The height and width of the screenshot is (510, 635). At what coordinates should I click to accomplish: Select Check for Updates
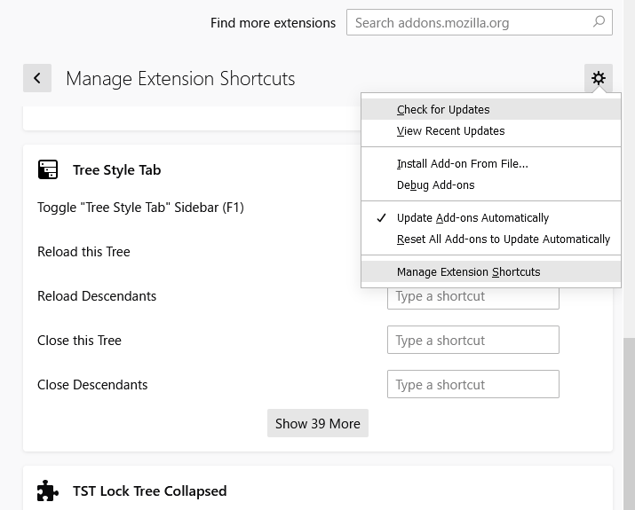pyautogui.click(x=491, y=110)
